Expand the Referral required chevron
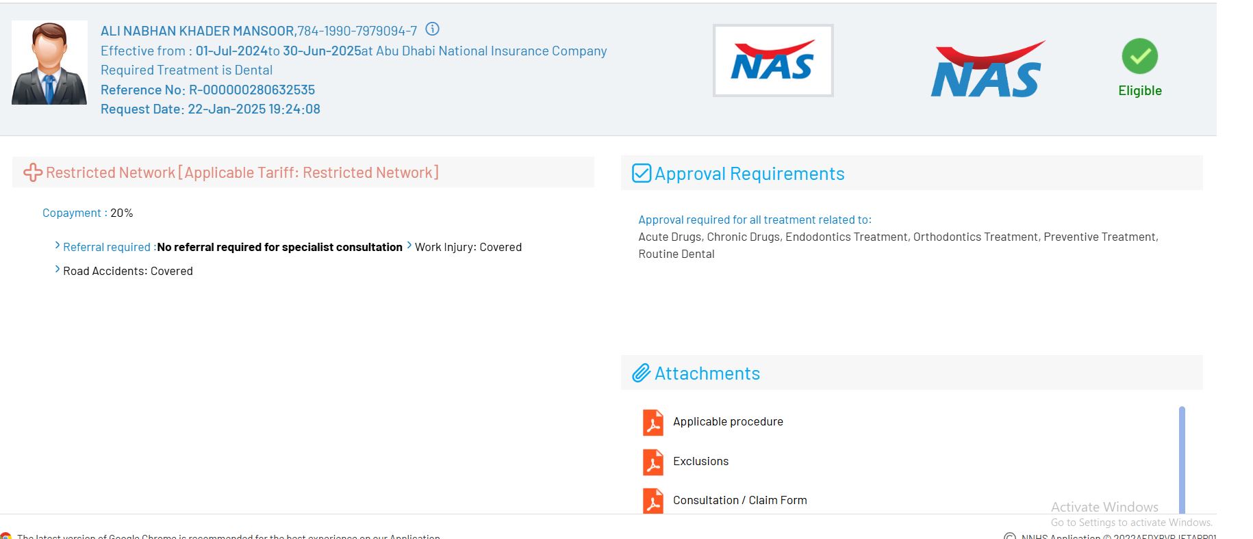 click(x=58, y=246)
